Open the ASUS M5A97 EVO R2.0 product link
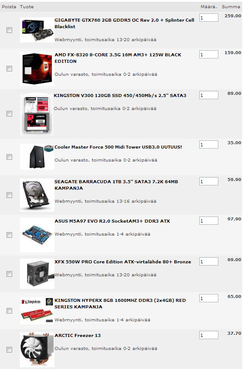Viewport: 243px width, 369px height. click(x=112, y=221)
